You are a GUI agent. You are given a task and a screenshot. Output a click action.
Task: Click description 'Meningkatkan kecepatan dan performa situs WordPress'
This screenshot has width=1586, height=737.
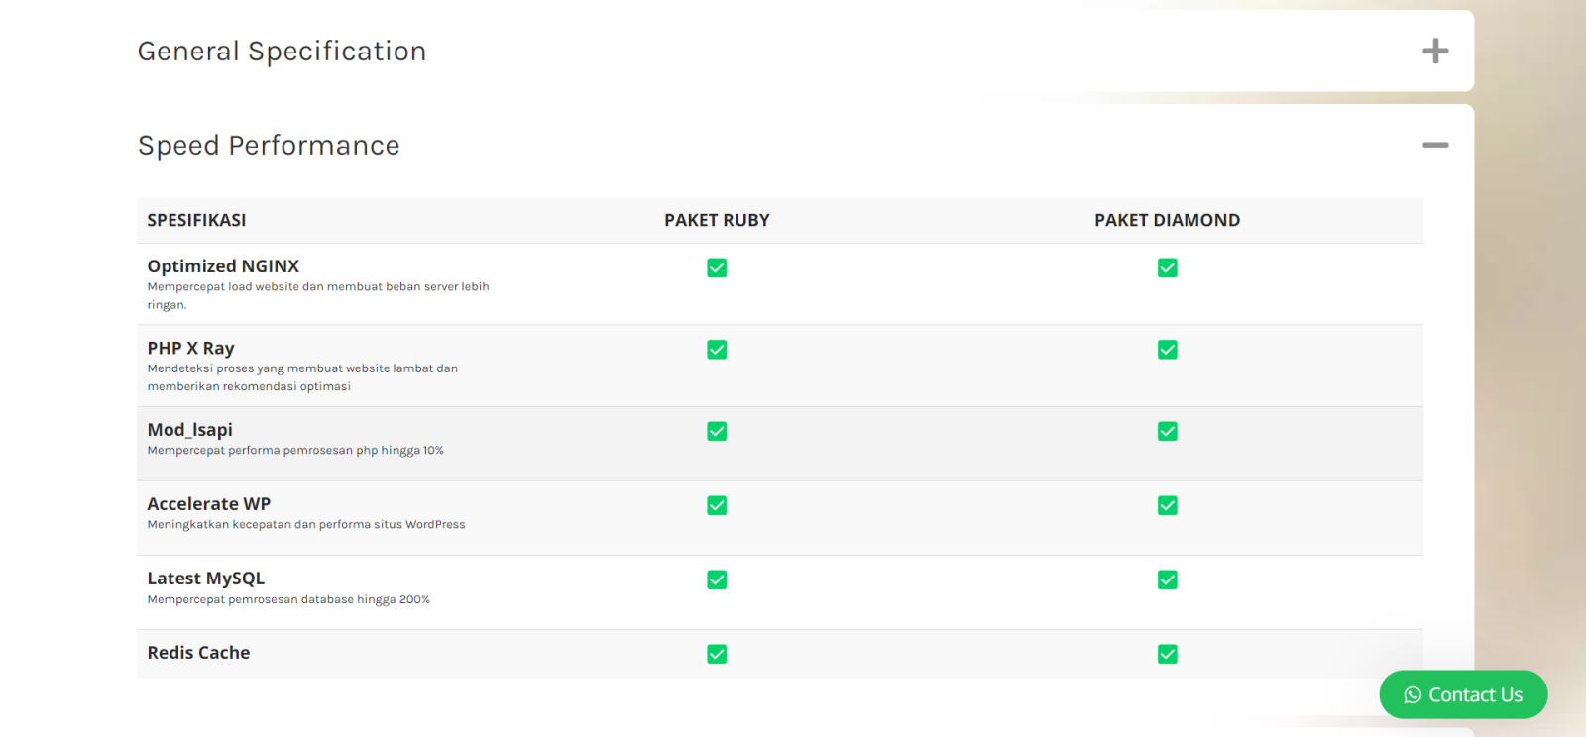306,524
